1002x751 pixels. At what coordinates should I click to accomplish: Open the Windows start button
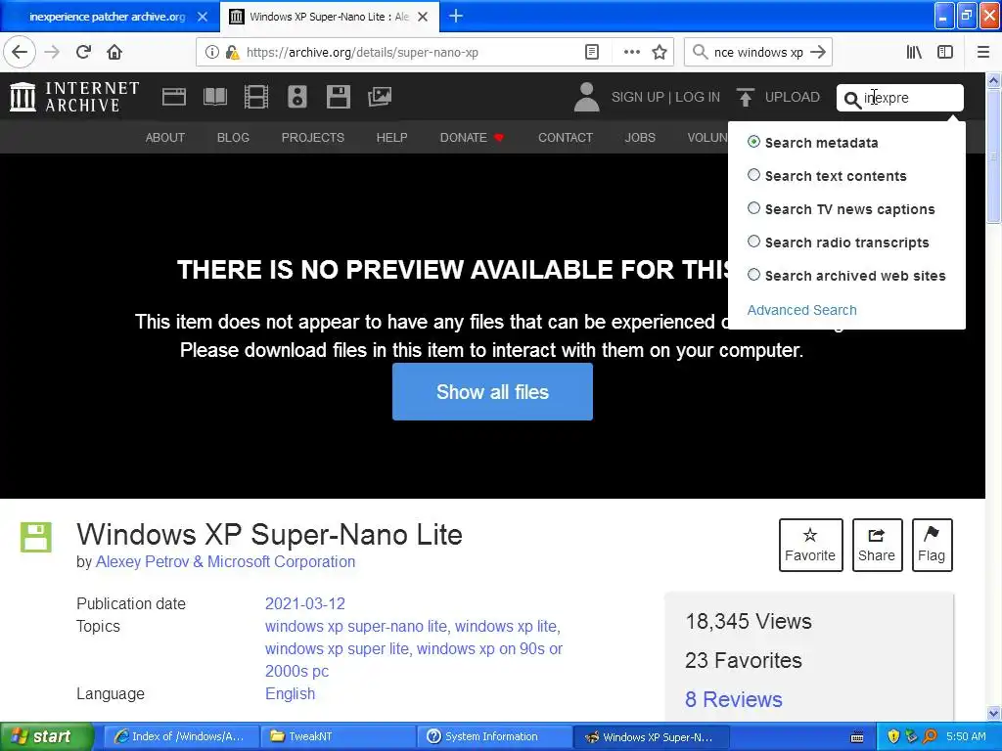46,736
